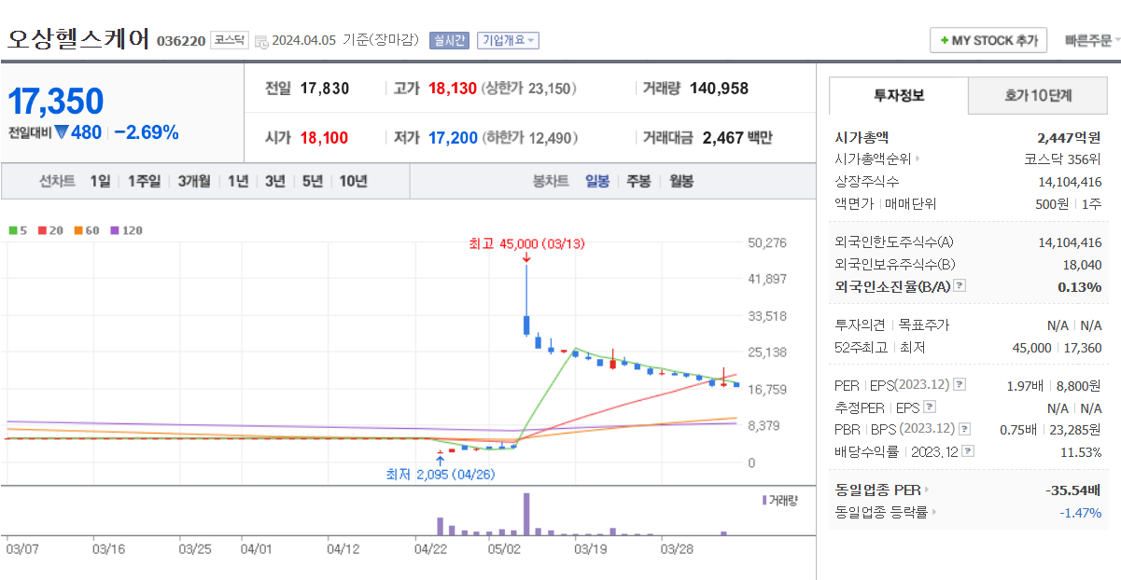This screenshot has width=1121, height=580.
Task: Click the orange 60-day moving average legend
Action: coord(87,230)
